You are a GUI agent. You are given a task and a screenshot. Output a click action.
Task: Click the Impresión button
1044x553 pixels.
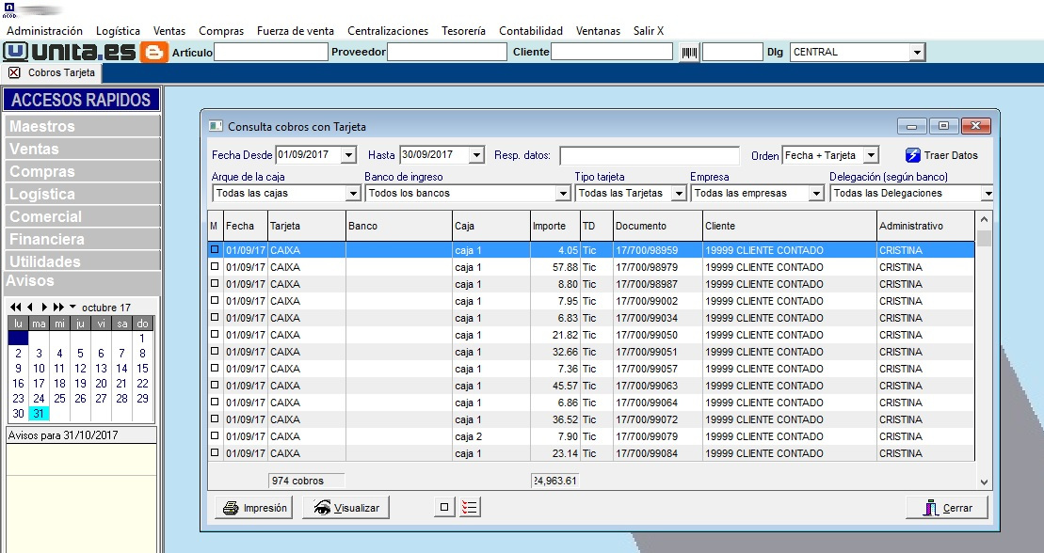[x=254, y=508]
